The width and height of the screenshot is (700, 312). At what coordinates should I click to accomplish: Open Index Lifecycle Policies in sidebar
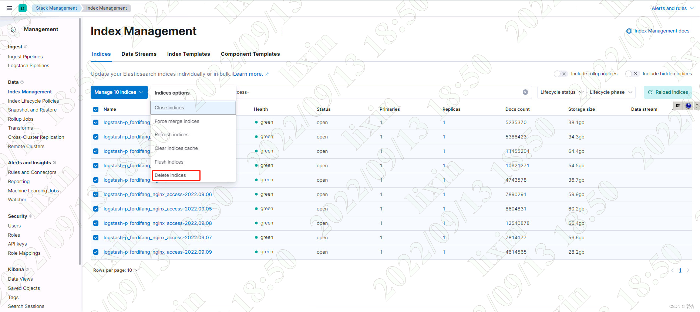34,101
